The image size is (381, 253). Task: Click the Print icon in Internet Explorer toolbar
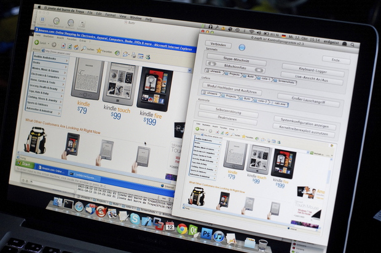pyautogui.click(x=133, y=55)
